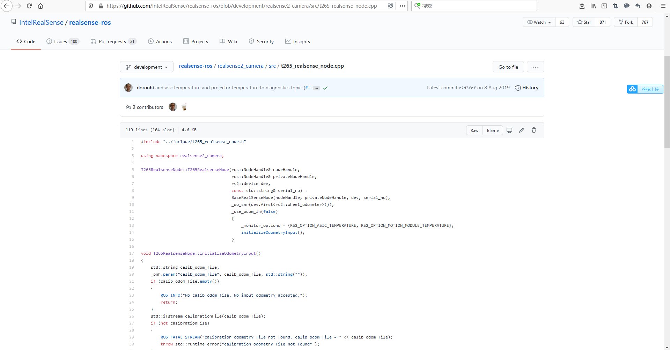The height and width of the screenshot is (350, 670).
Task: Open the Firefox account icon
Action: pyautogui.click(x=649, y=6)
